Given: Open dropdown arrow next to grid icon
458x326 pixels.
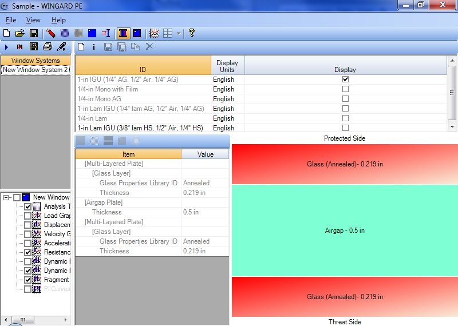Looking at the screenshot, I should (x=179, y=33).
